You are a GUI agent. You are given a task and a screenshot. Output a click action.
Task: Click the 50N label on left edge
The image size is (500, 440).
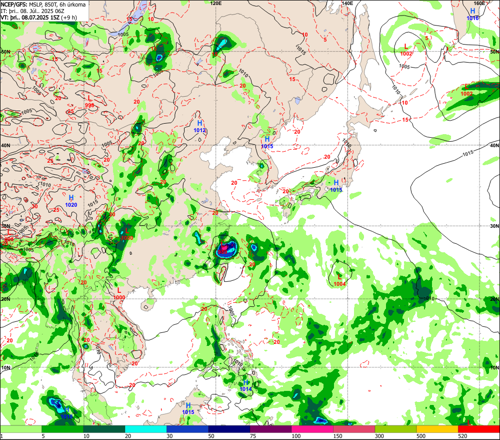pos(5,52)
